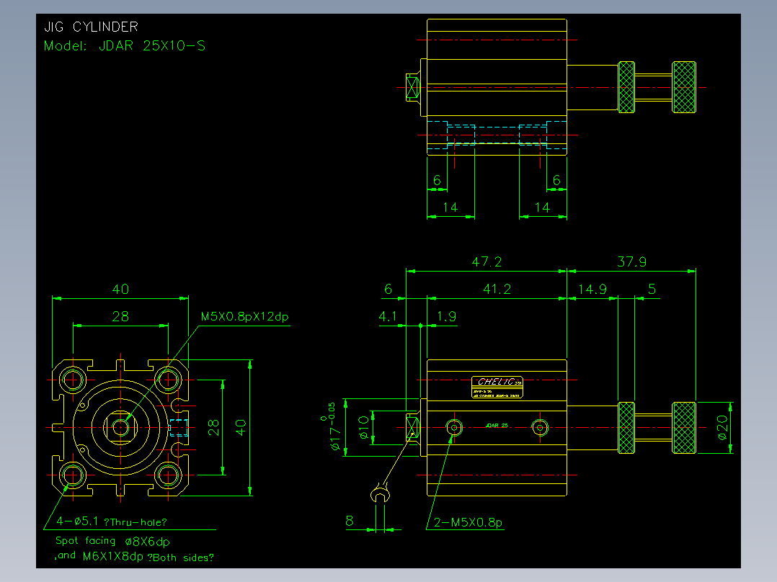Select the 37.9 dimension value
Viewport: 777px width, 582px height.
point(632,261)
